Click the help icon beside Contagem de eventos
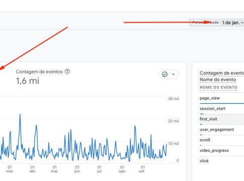 (67, 71)
